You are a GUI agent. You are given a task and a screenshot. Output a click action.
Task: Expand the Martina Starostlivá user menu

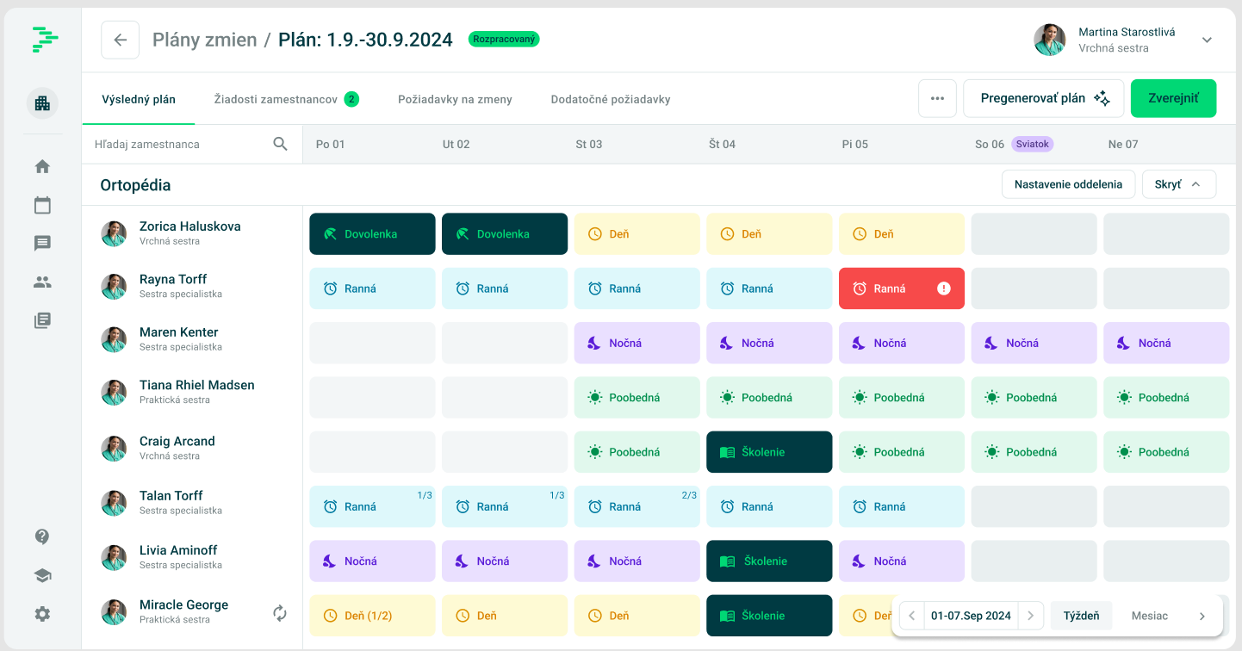[1207, 40]
